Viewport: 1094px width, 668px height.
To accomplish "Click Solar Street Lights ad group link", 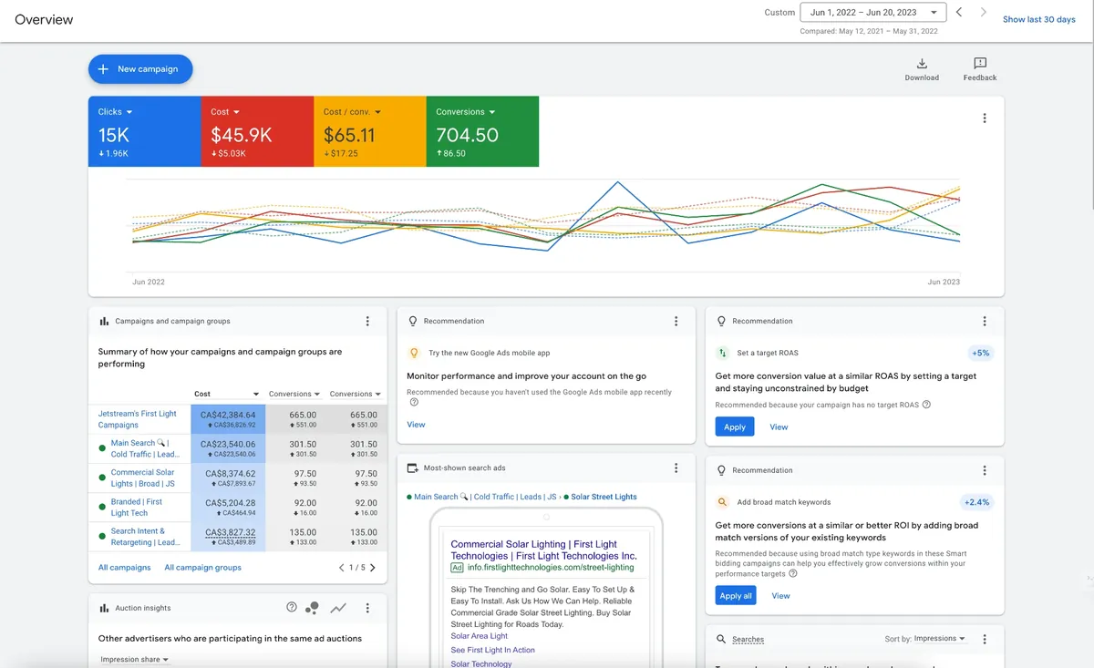I will (604, 497).
